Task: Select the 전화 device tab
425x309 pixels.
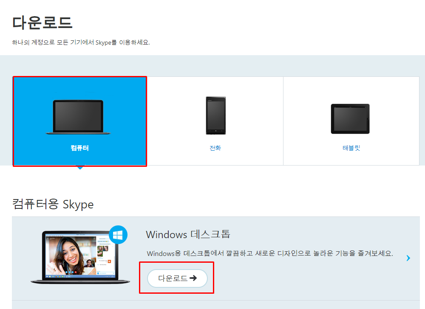Action: tap(215, 121)
